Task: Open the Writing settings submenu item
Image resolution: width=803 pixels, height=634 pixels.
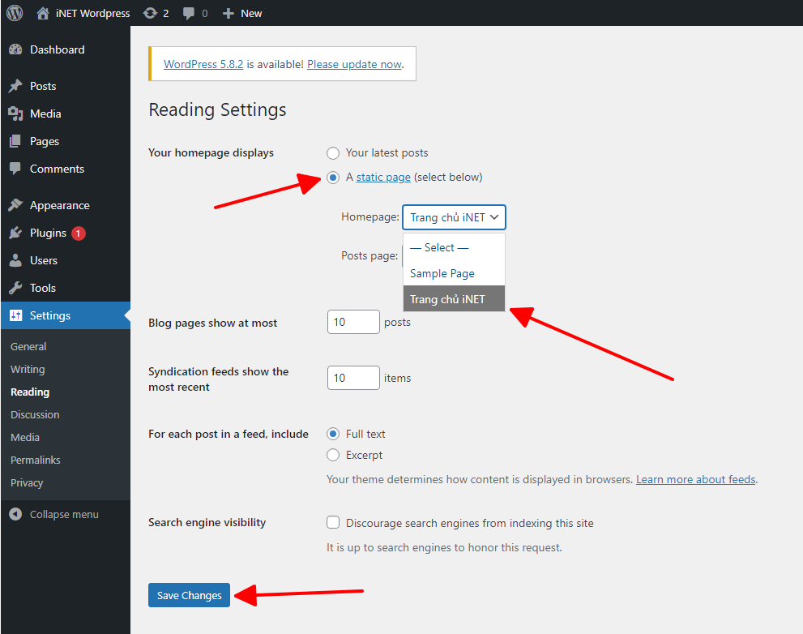Action: [28, 369]
